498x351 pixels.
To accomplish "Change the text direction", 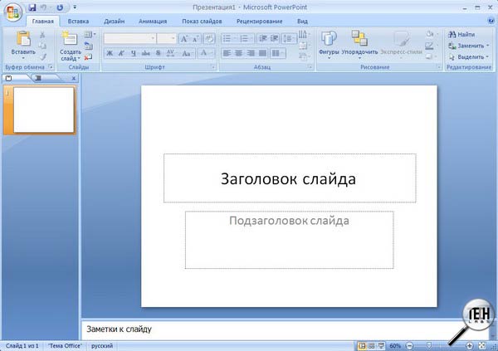I will click(304, 34).
